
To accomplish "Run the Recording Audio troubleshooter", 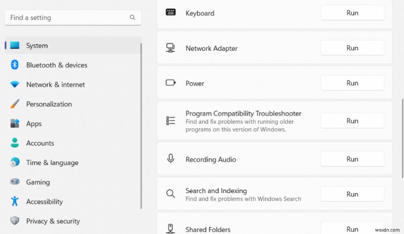I will click(x=352, y=159).
